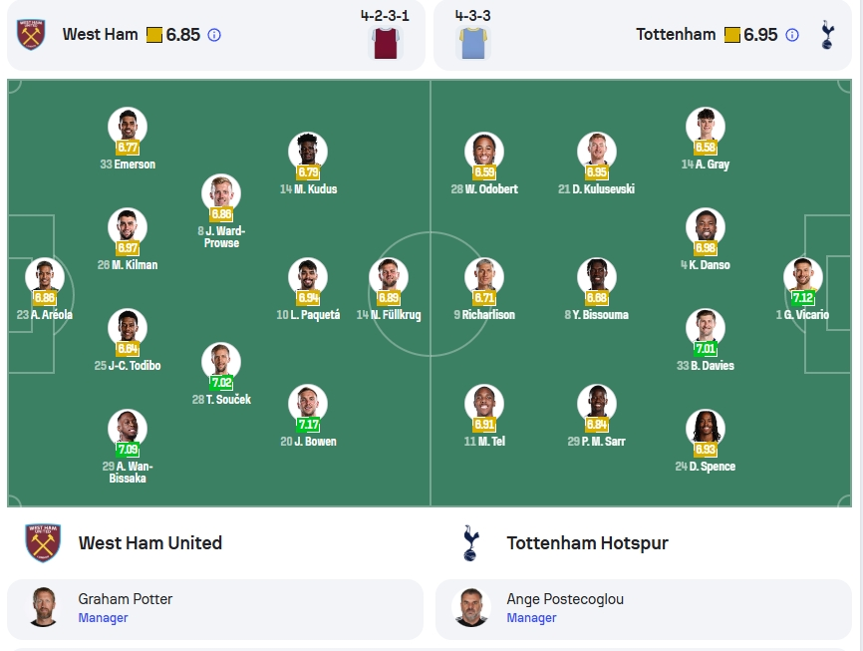Select Richarlison's player photo
This screenshot has height=651, width=863.
click(x=484, y=277)
